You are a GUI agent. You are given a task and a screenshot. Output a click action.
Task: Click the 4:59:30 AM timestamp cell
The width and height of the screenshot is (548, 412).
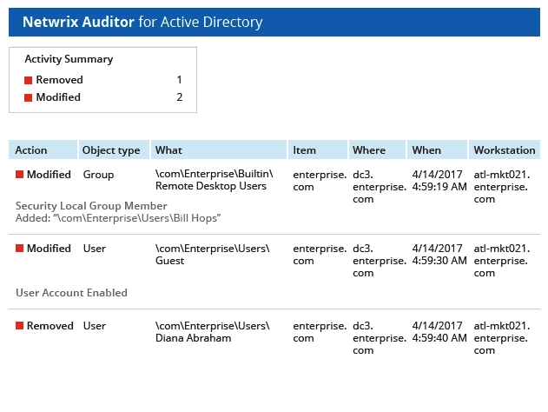(x=439, y=255)
